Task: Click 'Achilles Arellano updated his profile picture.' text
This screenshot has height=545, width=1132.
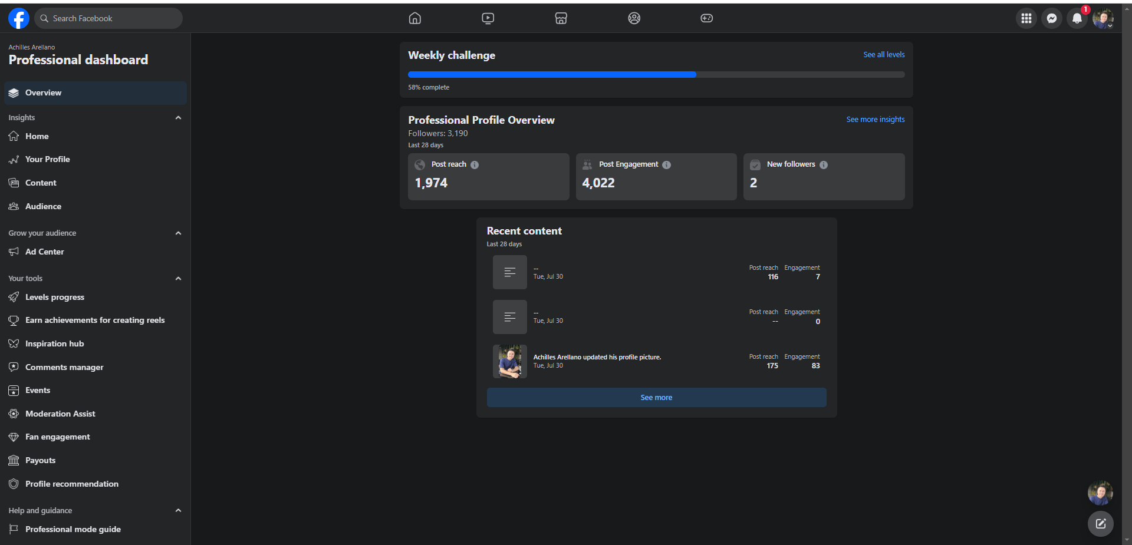Action: 597,357
